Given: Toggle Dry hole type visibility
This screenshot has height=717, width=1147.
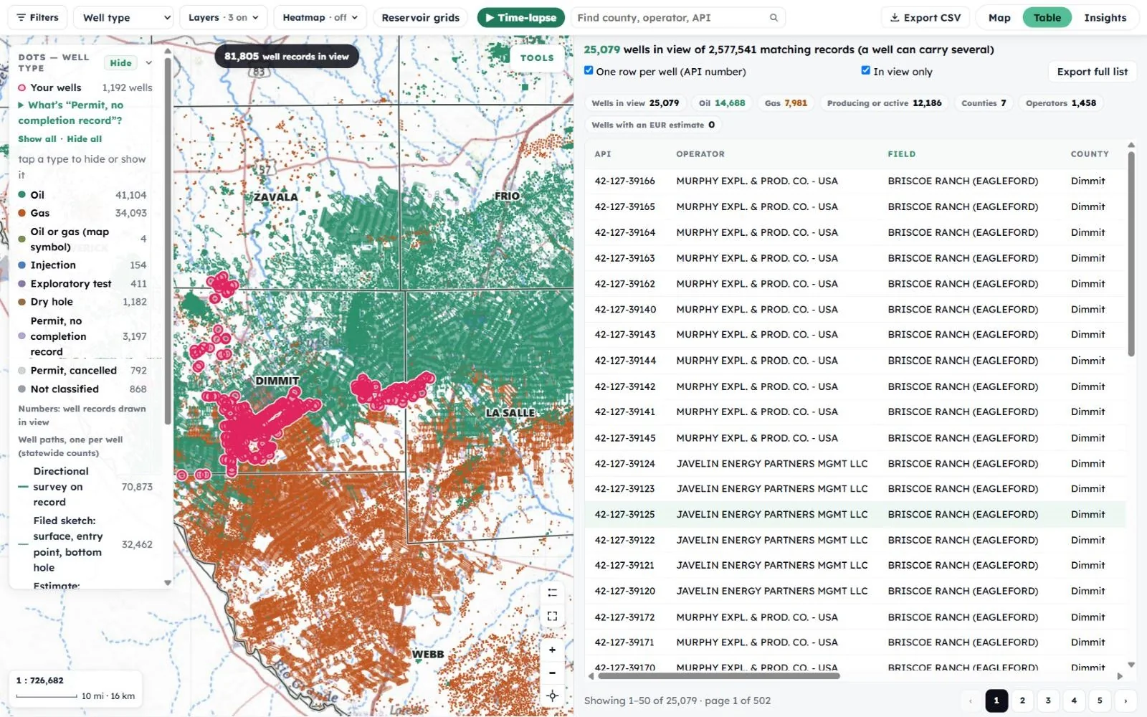Looking at the screenshot, I should tap(82, 302).
